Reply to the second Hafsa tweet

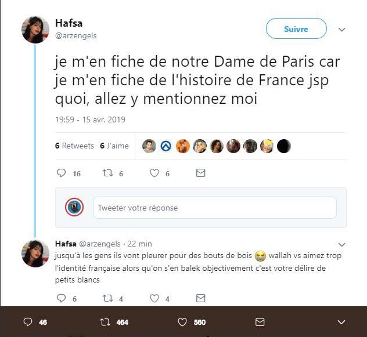tap(62, 299)
